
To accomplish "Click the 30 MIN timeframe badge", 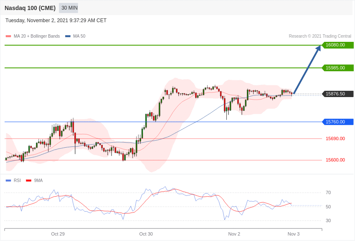I will [68, 8].
